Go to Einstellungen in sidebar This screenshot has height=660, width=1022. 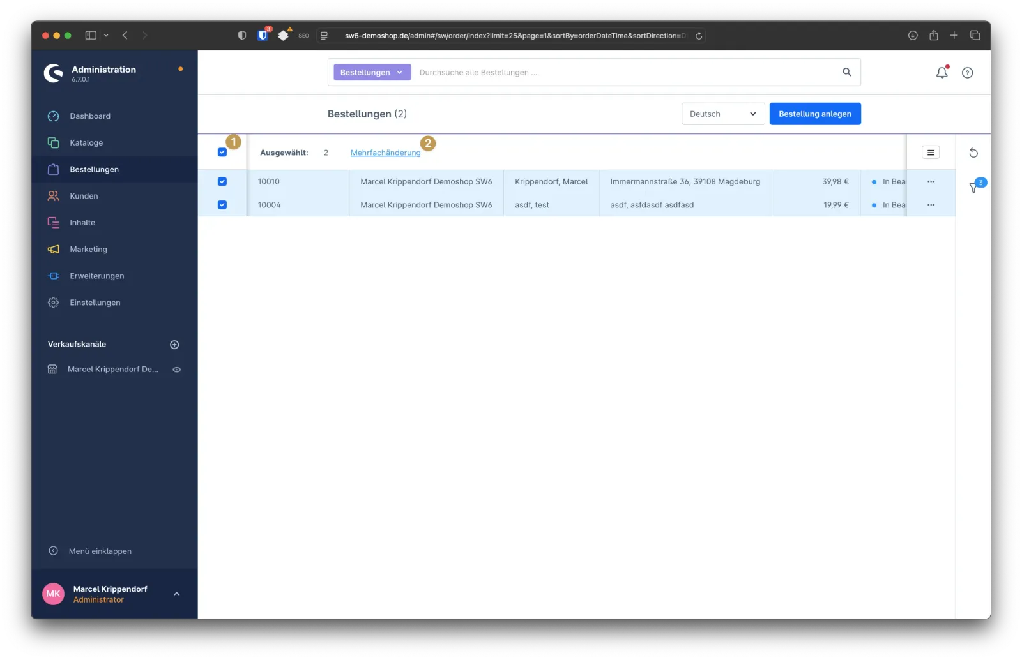coord(95,303)
